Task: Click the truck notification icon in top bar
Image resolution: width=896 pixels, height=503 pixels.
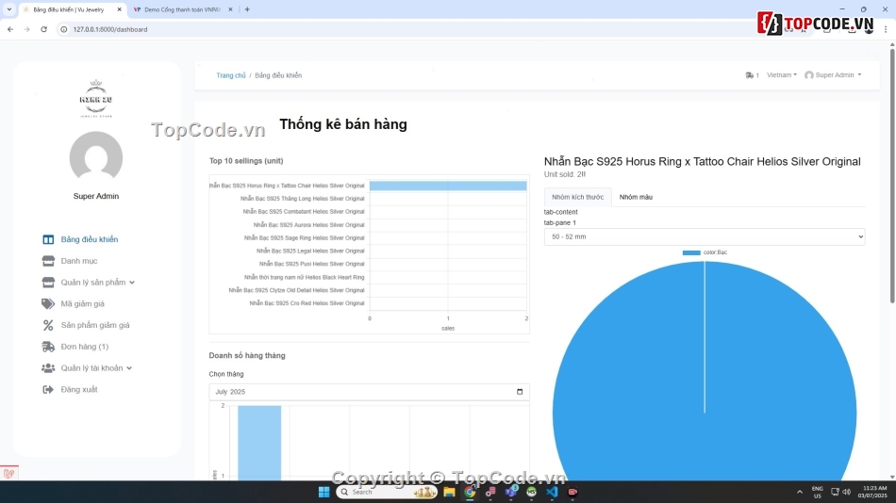Action: [x=750, y=75]
